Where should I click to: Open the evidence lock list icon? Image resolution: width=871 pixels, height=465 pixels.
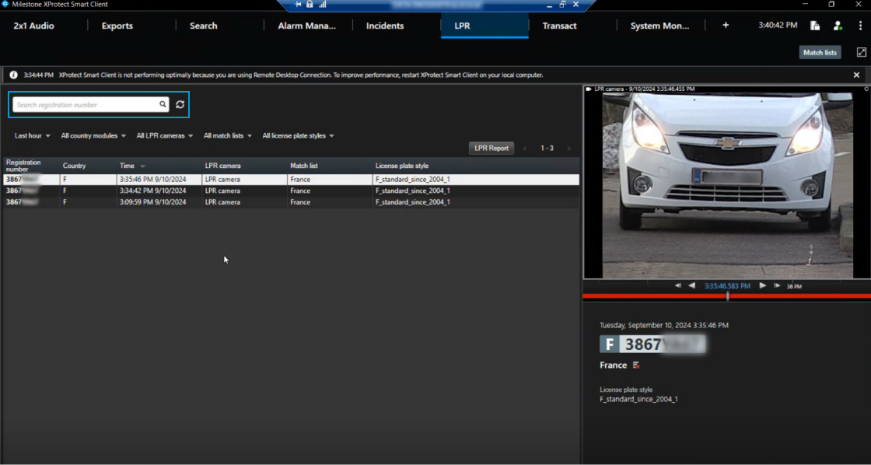point(815,26)
